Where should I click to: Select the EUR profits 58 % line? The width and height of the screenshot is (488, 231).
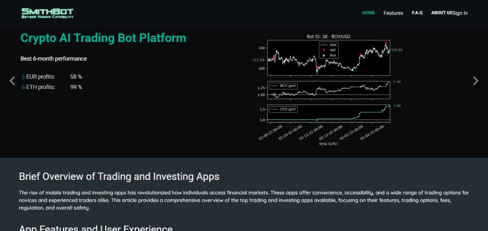(52, 77)
